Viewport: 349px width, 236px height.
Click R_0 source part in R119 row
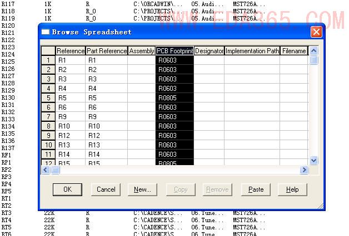[91, 18]
